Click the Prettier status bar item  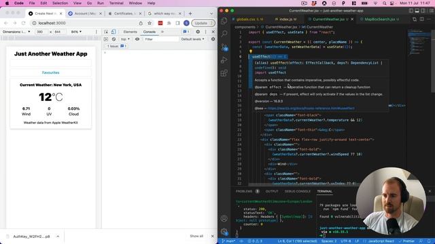pyautogui.click(x=406, y=241)
